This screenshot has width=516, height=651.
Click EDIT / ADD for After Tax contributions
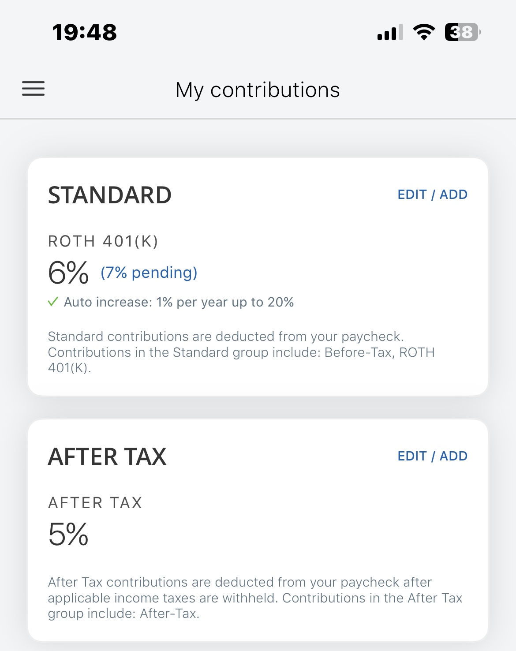click(x=432, y=456)
